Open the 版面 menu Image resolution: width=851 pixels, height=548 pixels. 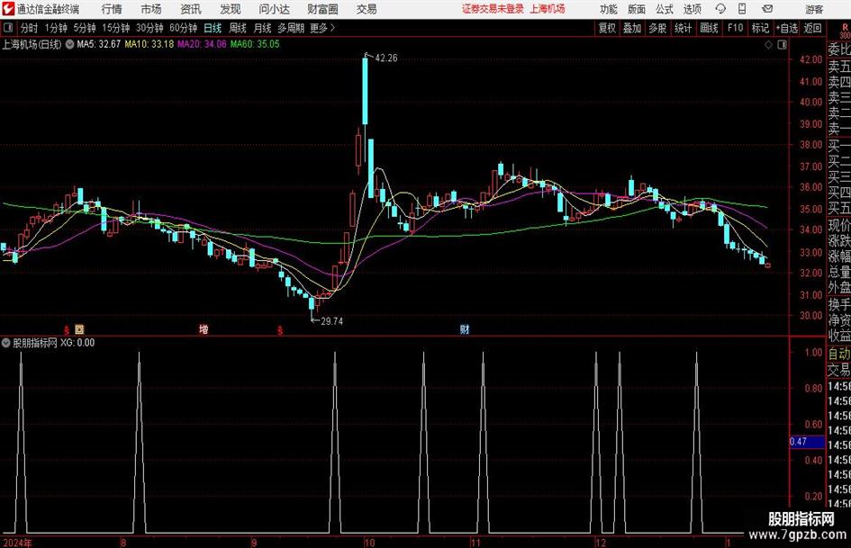(637, 9)
